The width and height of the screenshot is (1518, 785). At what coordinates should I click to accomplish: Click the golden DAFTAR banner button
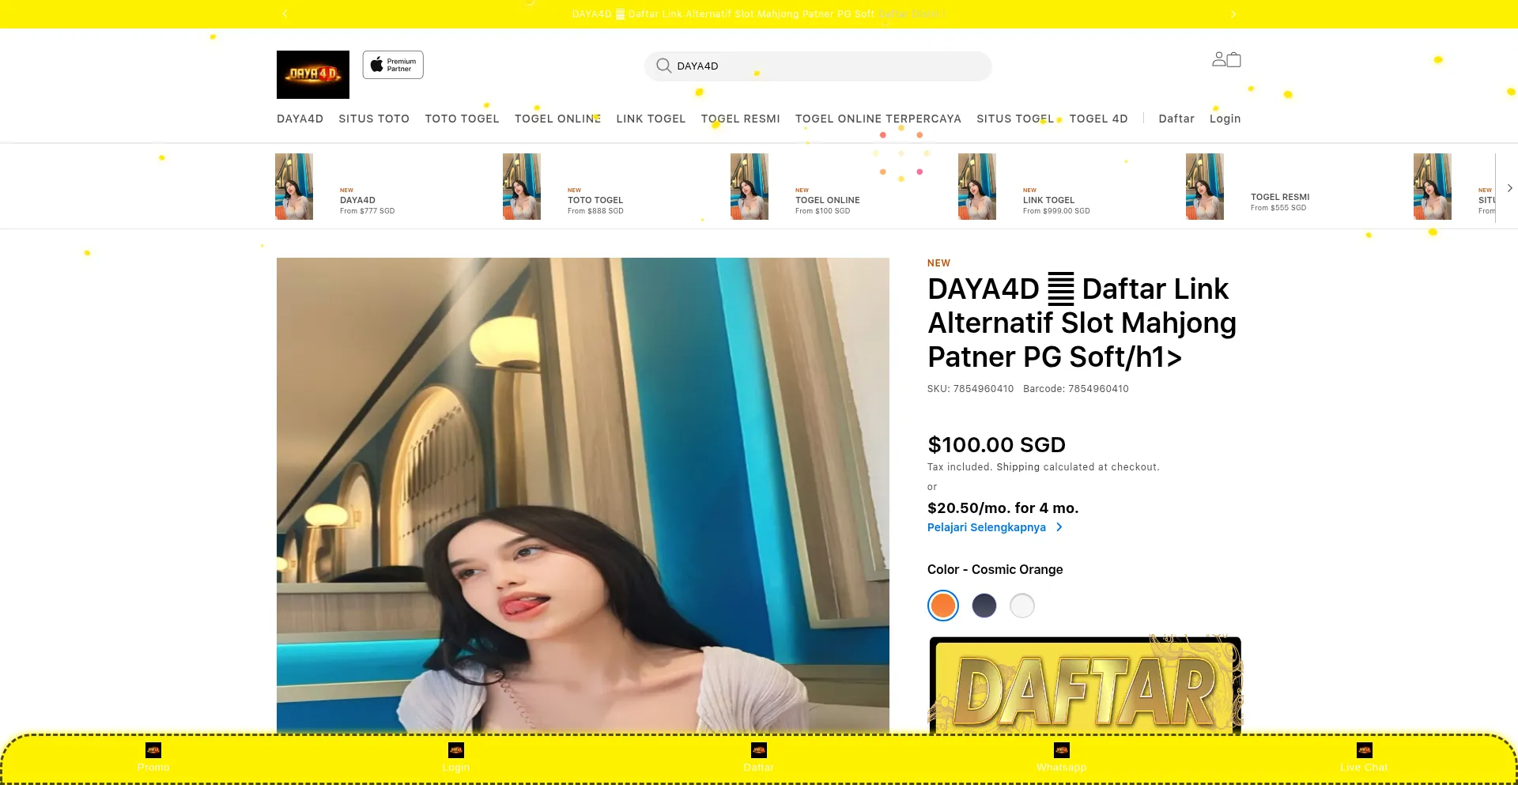click(x=1085, y=685)
